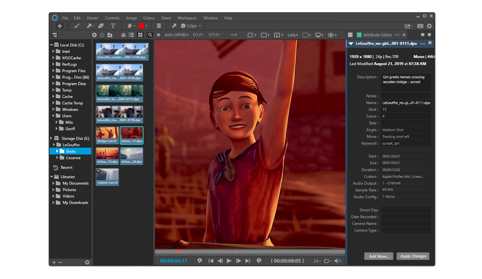Click the Description text field
The height and width of the screenshot is (279, 482).
pyautogui.click(x=406, y=82)
